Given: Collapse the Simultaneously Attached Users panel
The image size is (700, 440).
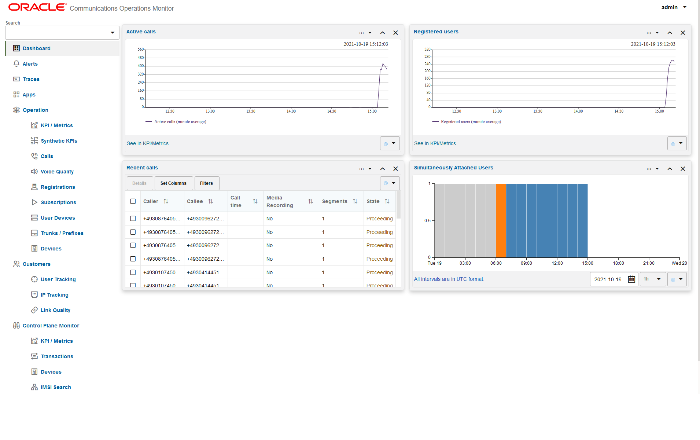Looking at the screenshot, I should pyautogui.click(x=670, y=169).
